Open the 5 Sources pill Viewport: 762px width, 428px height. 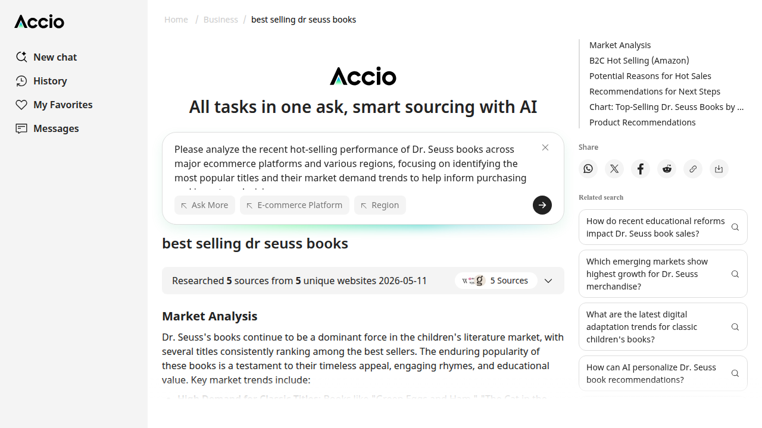pos(496,281)
